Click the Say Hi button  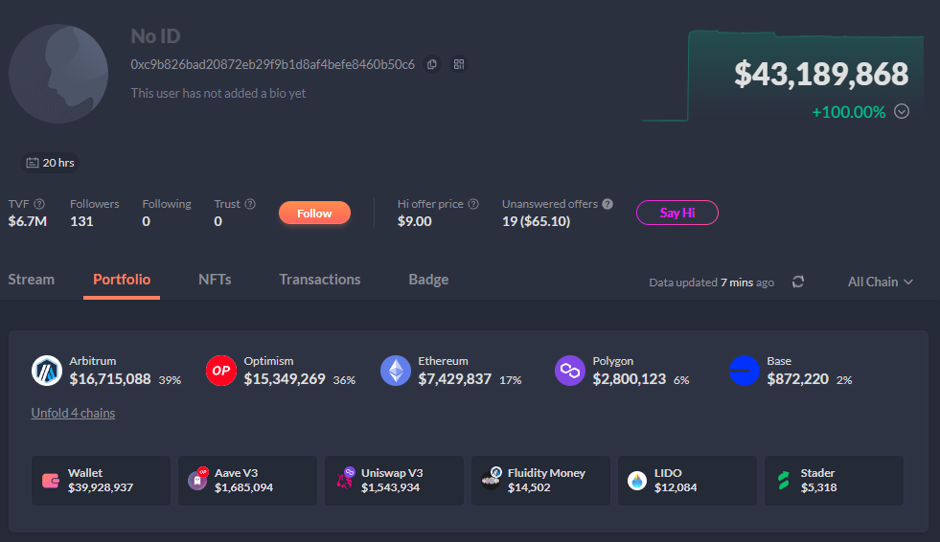[676, 213]
